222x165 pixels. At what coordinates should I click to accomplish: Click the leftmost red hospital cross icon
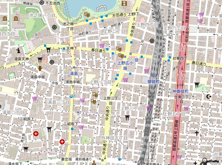click(x=36, y=133)
